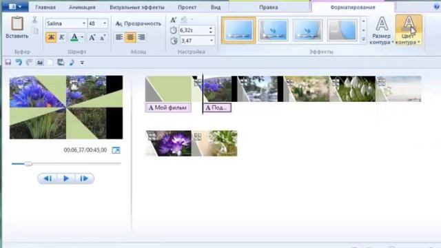Click the Вставить paste clipboard icon
The height and width of the screenshot is (248, 441).
coord(17,24)
